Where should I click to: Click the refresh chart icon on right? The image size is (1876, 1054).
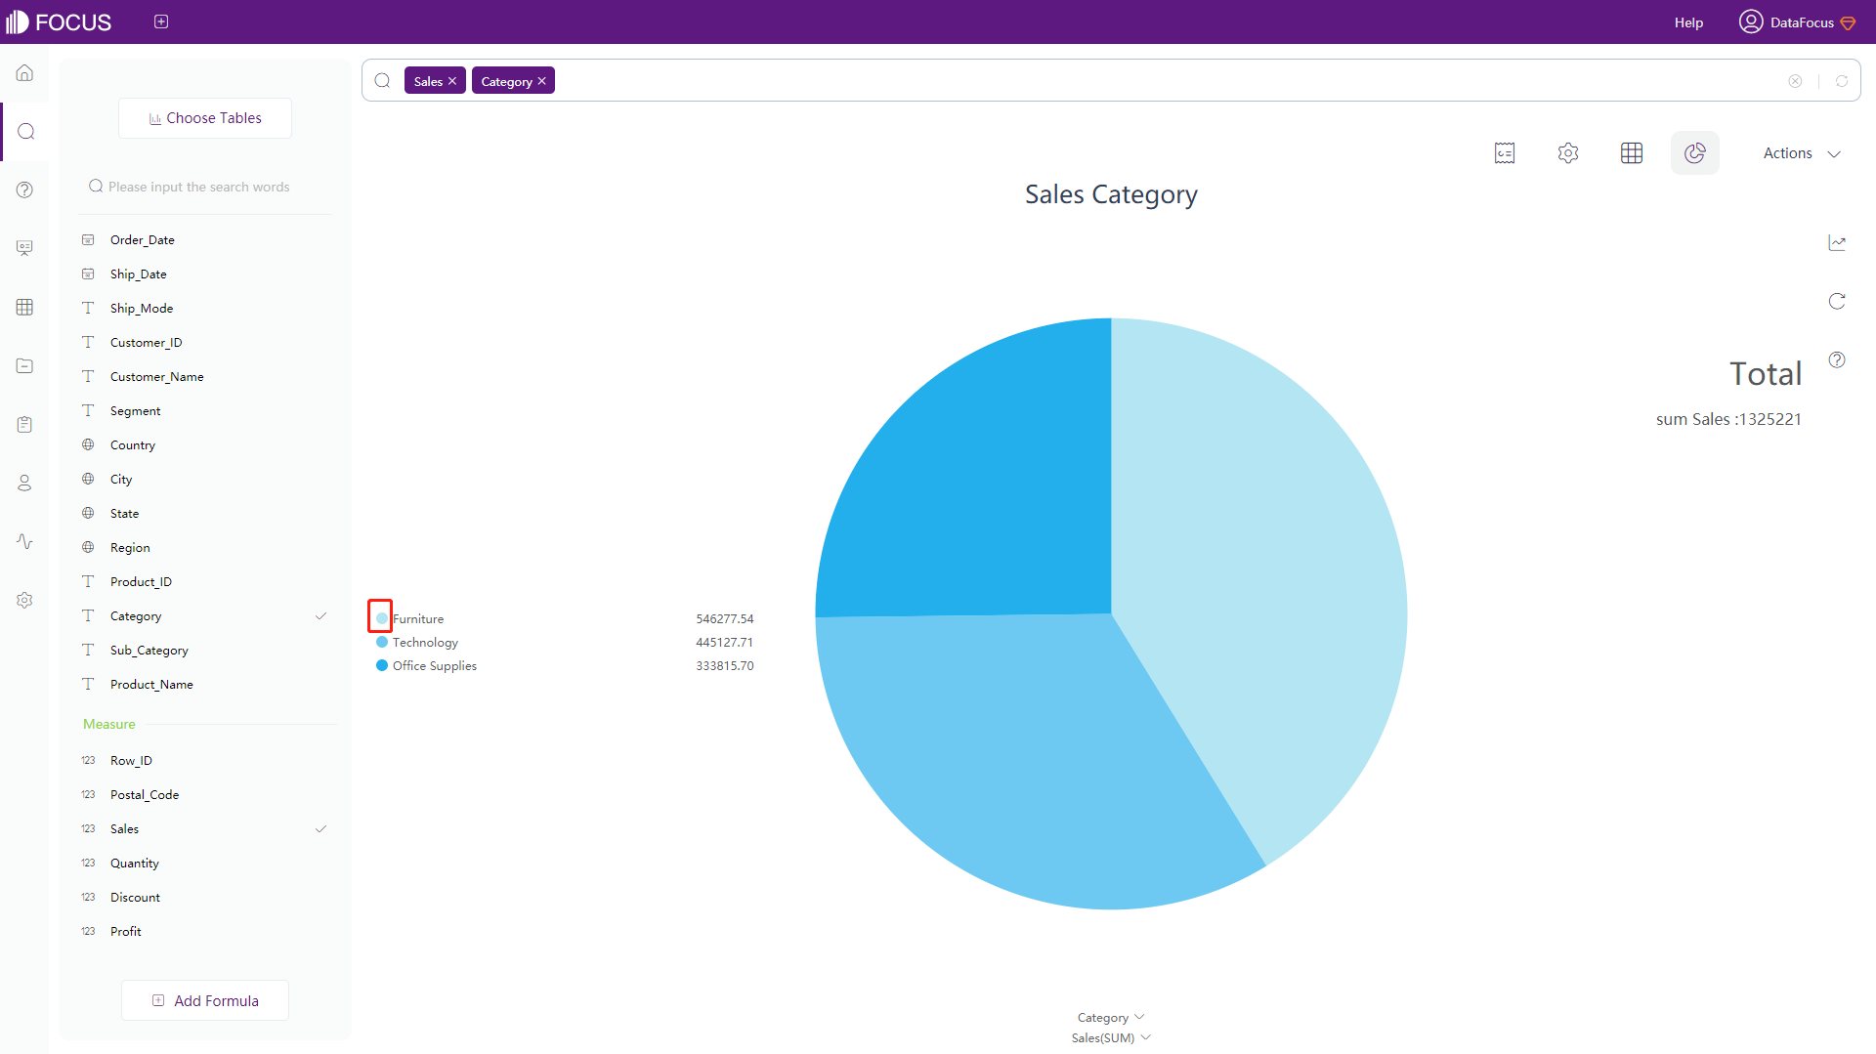coord(1837,301)
